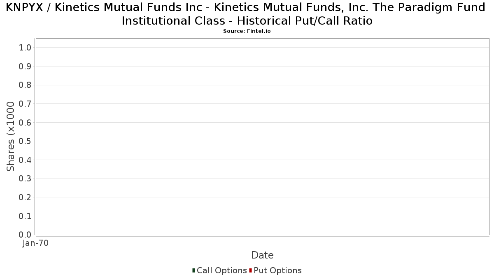Image resolution: width=494 pixels, height=277 pixels.
Task: Click the chart title mentioning KNPYX
Action: click(247, 14)
